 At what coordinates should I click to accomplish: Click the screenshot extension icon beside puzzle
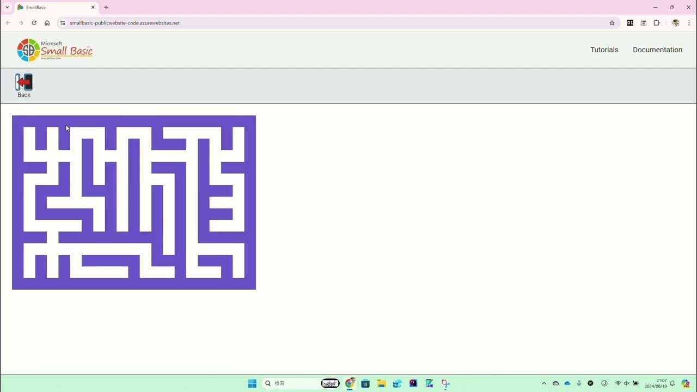click(643, 23)
